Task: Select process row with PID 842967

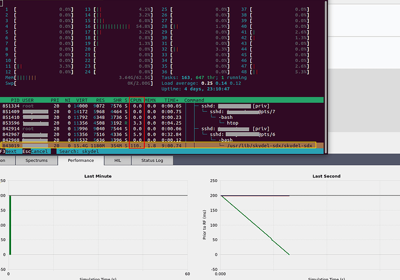Action: coord(162,134)
